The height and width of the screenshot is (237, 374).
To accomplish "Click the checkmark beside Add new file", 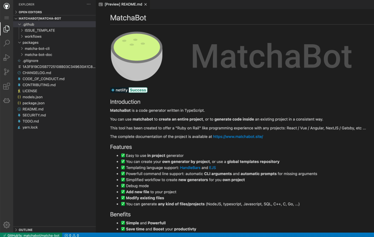I will [123, 192].
